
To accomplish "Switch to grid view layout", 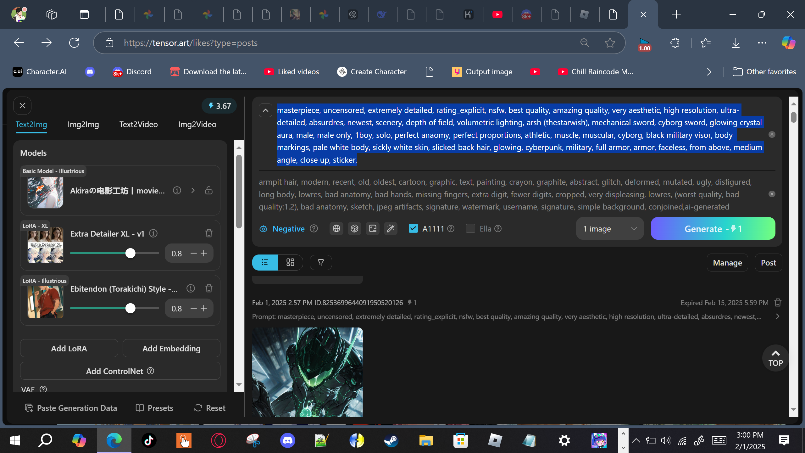I will click(x=290, y=262).
